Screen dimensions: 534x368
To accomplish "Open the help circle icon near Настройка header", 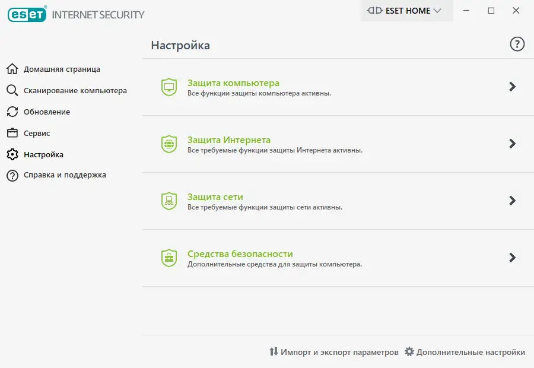I will point(517,44).
